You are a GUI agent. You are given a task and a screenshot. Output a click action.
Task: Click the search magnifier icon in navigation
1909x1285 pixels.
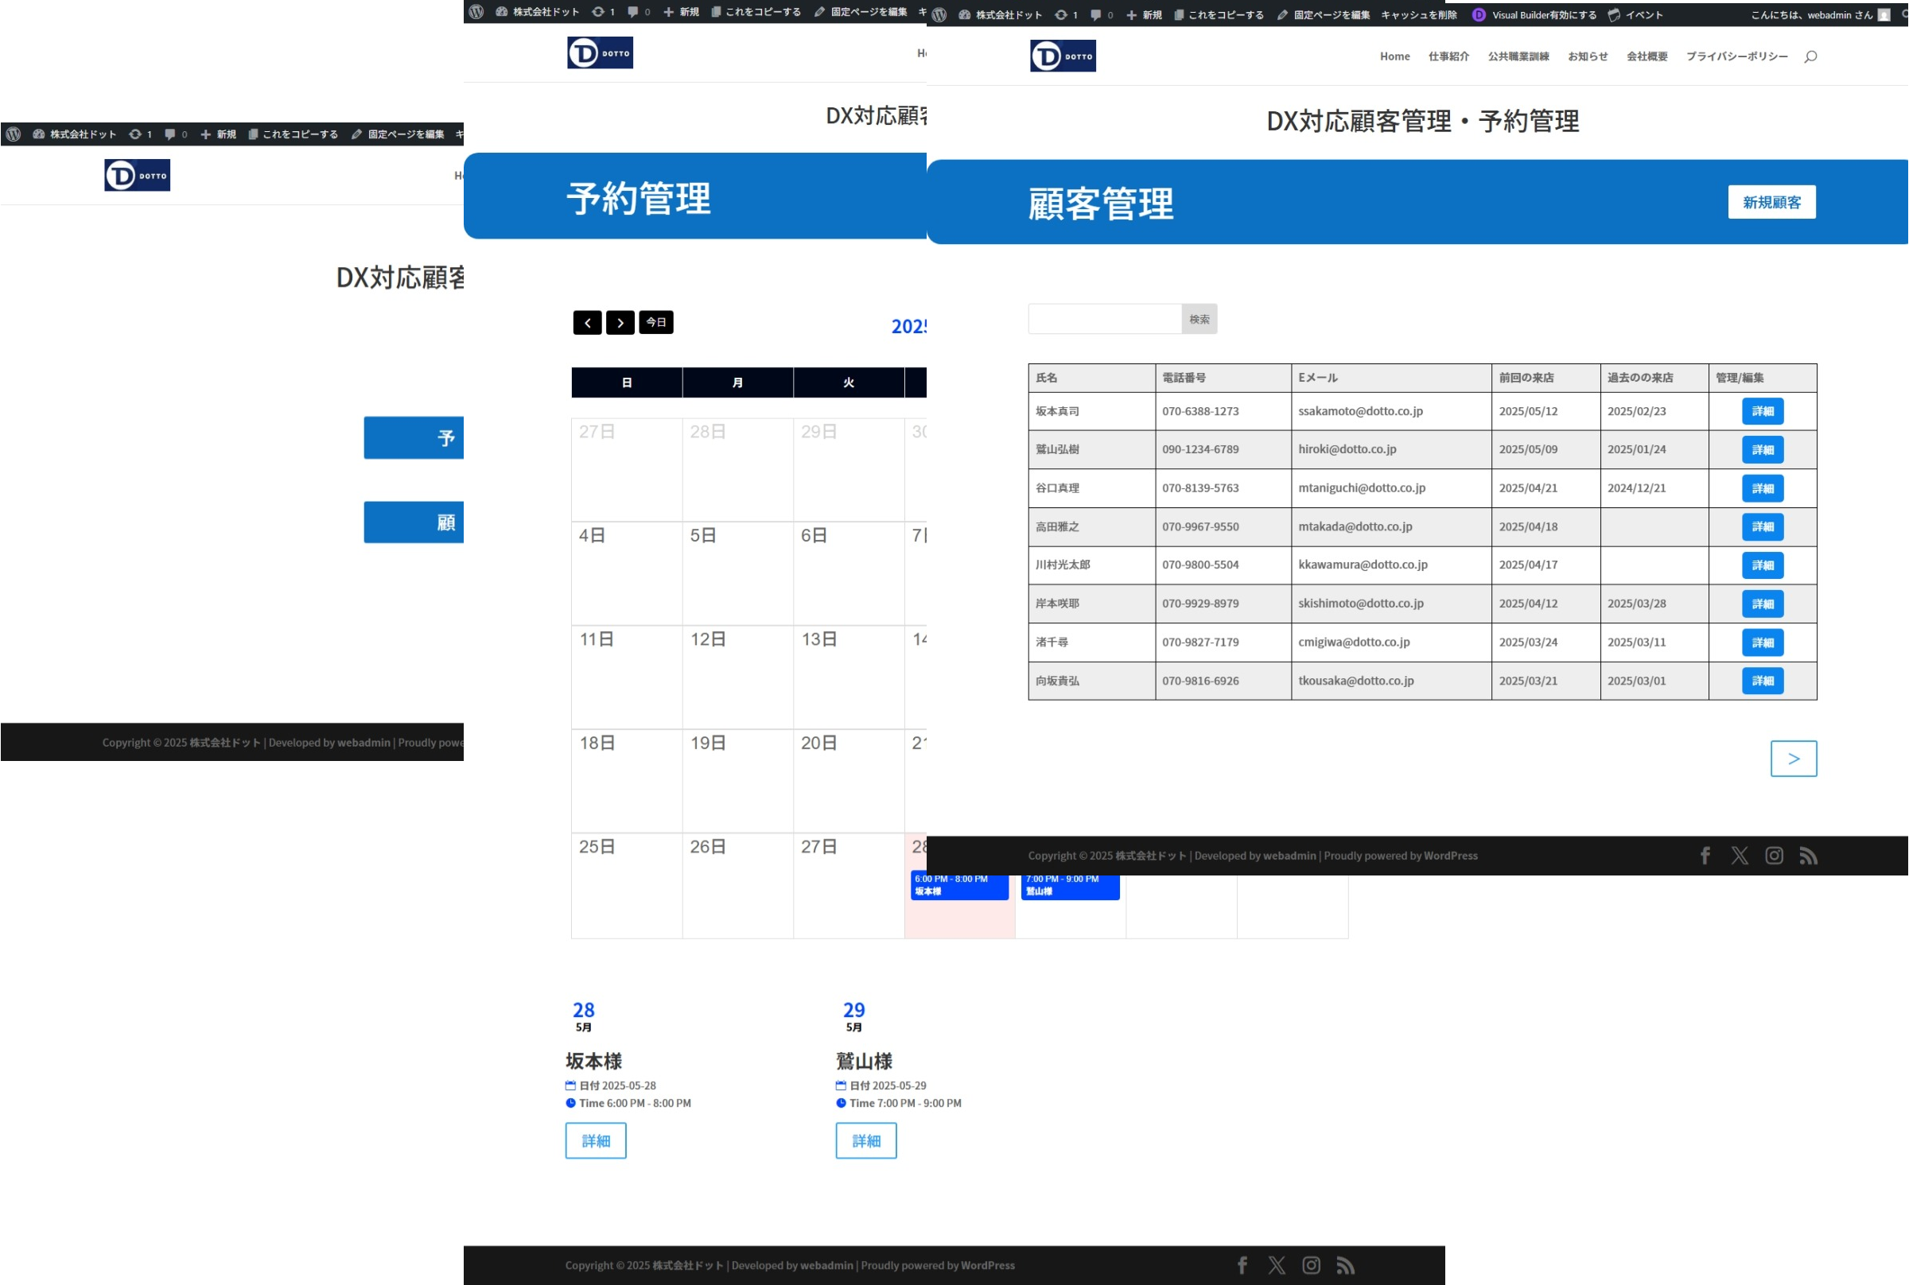(x=1810, y=56)
